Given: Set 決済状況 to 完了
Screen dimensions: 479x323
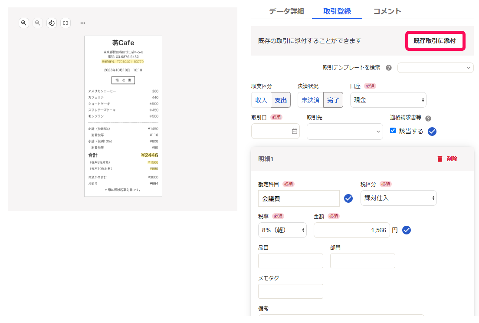Looking at the screenshot, I should pos(333,100).
